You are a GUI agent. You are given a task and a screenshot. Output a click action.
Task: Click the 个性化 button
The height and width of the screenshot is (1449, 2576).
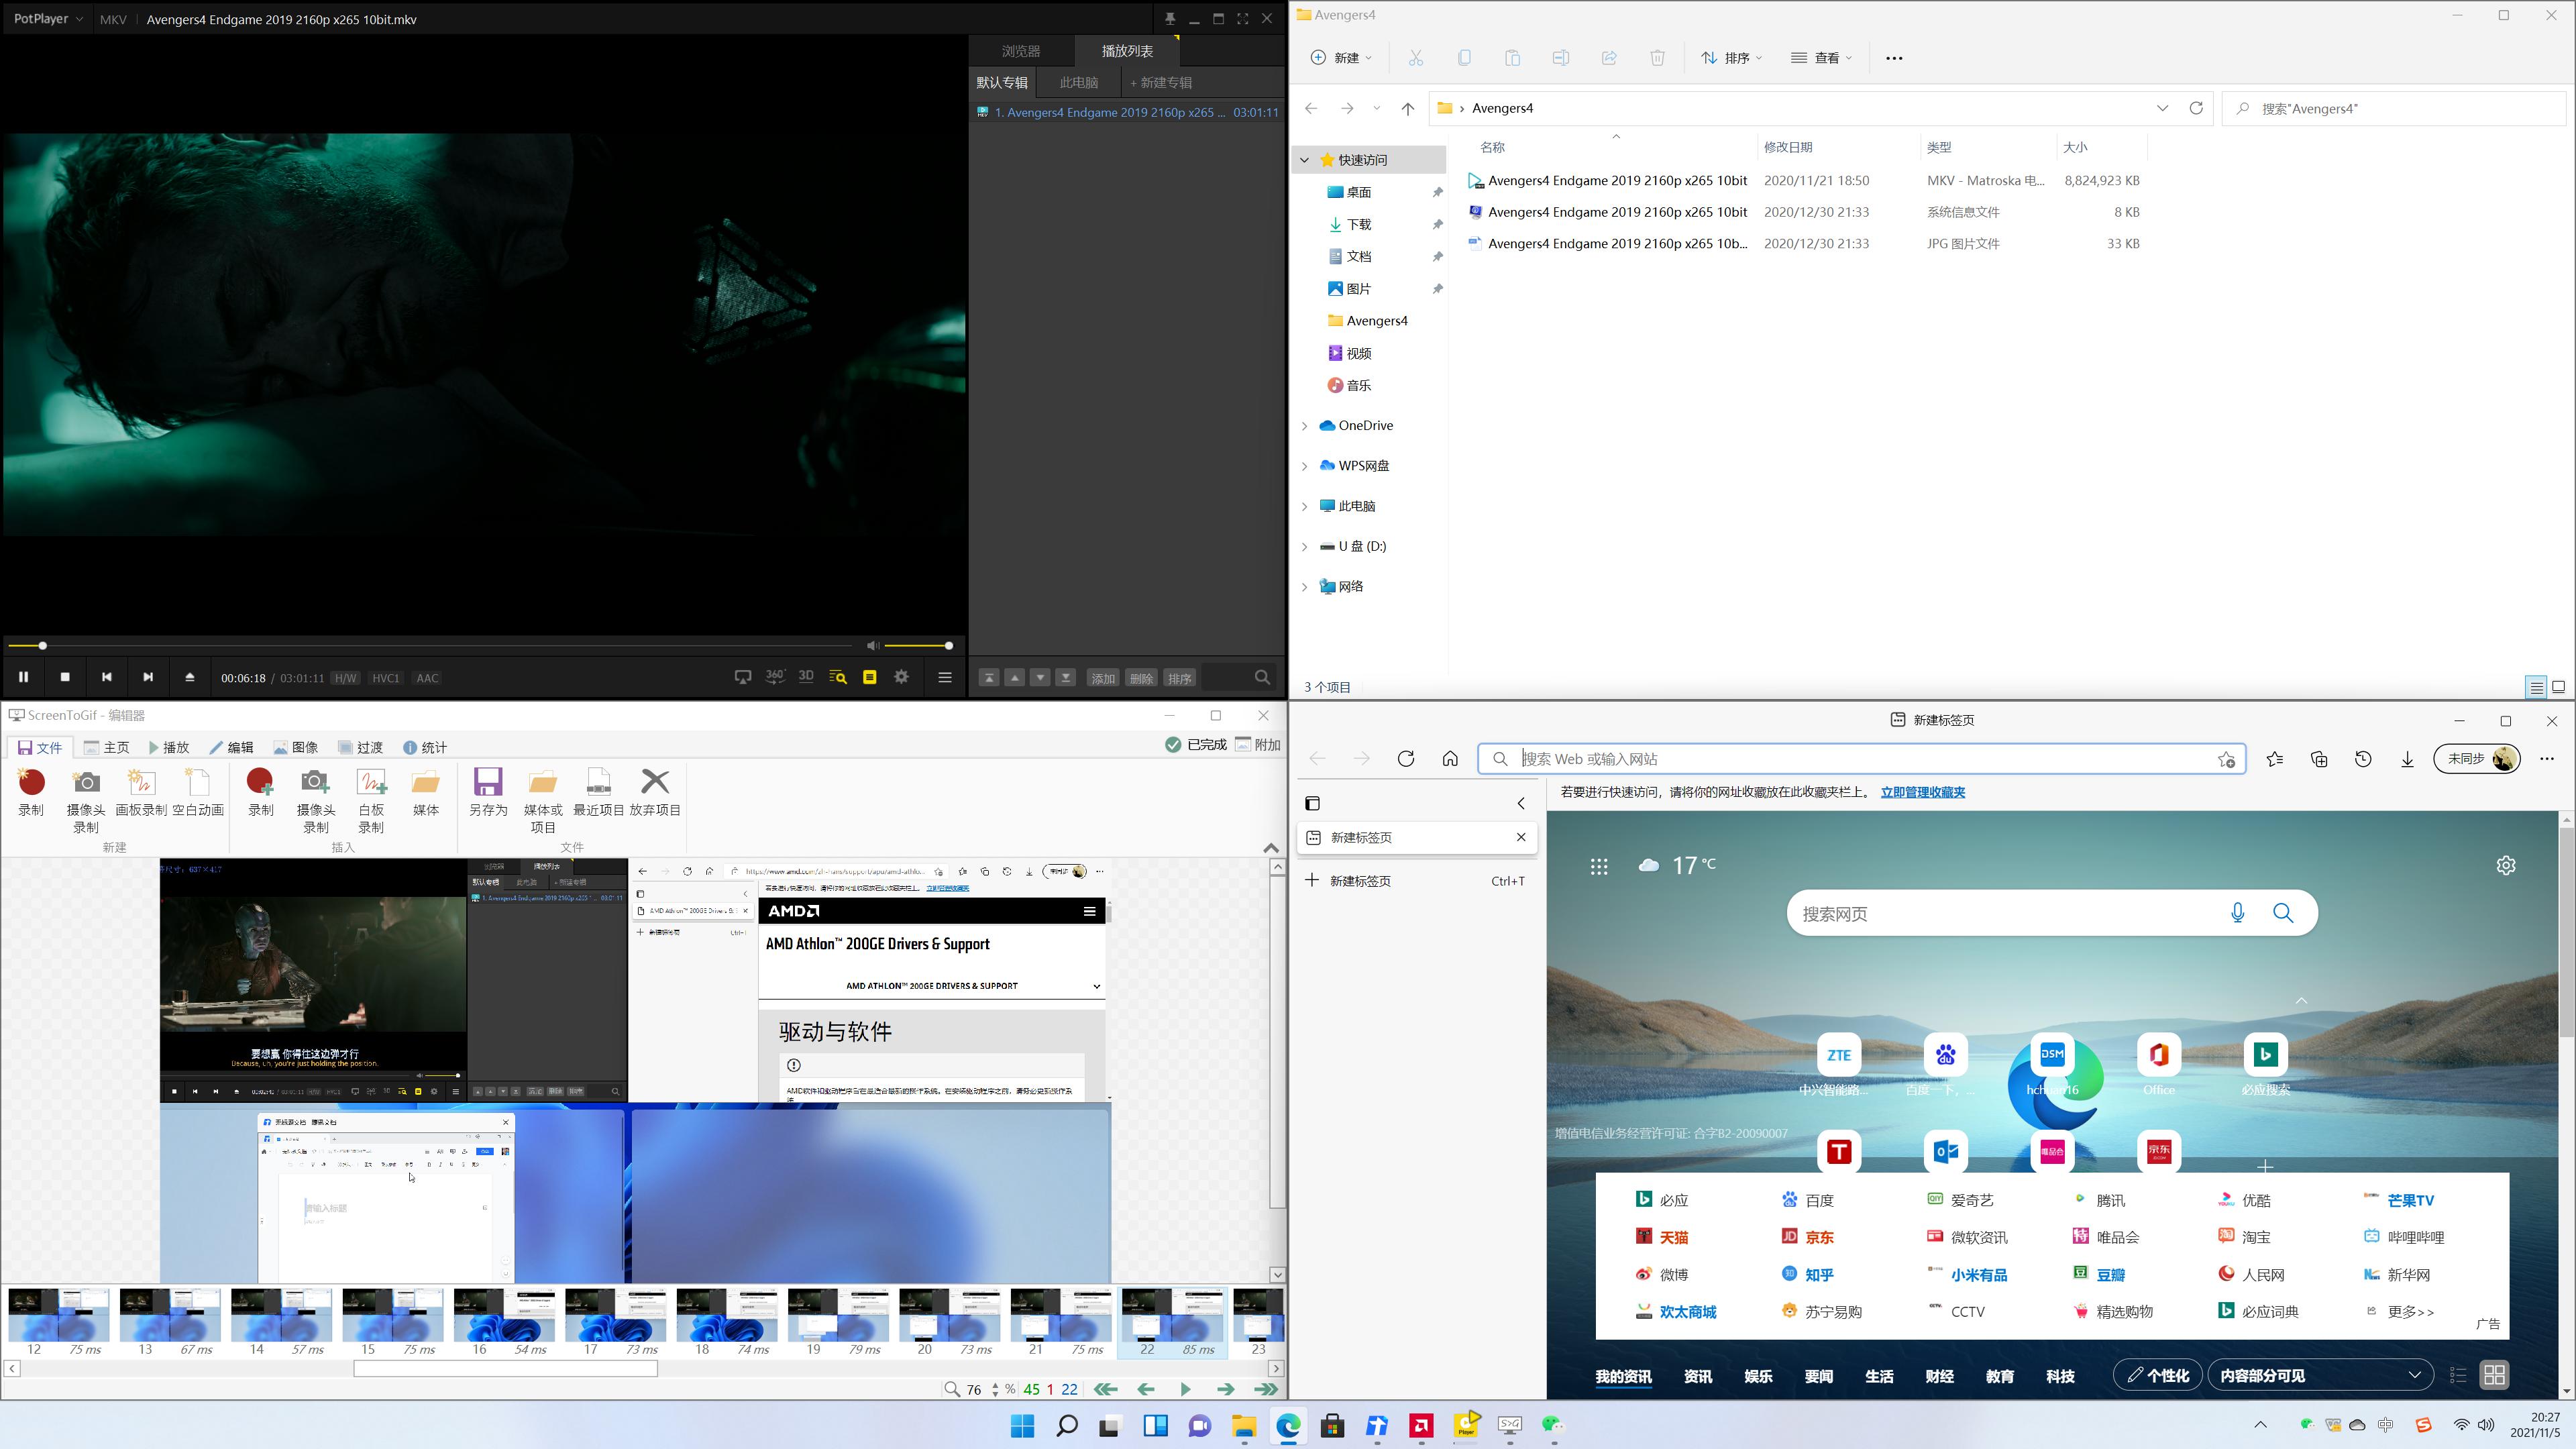click(x=2157, y=1375)
